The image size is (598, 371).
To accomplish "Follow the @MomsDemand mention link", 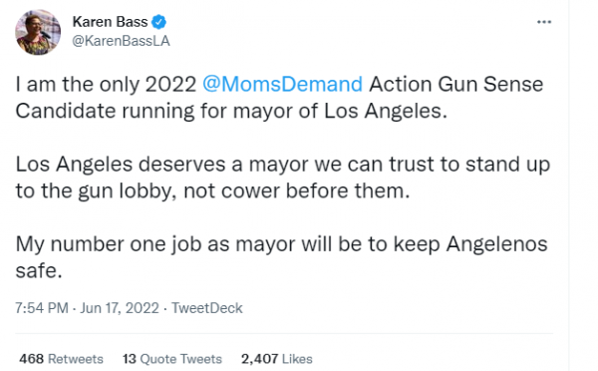I will click(282, 84).
